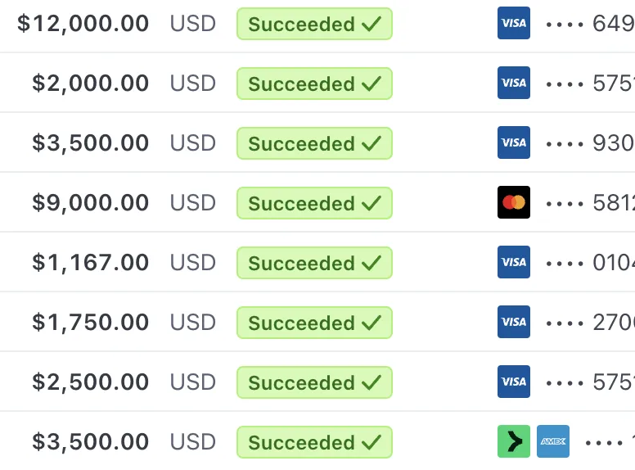The image size is (635, 470).
Task: Click USD label on $2,500.00 row
Action: pos(193,382)
